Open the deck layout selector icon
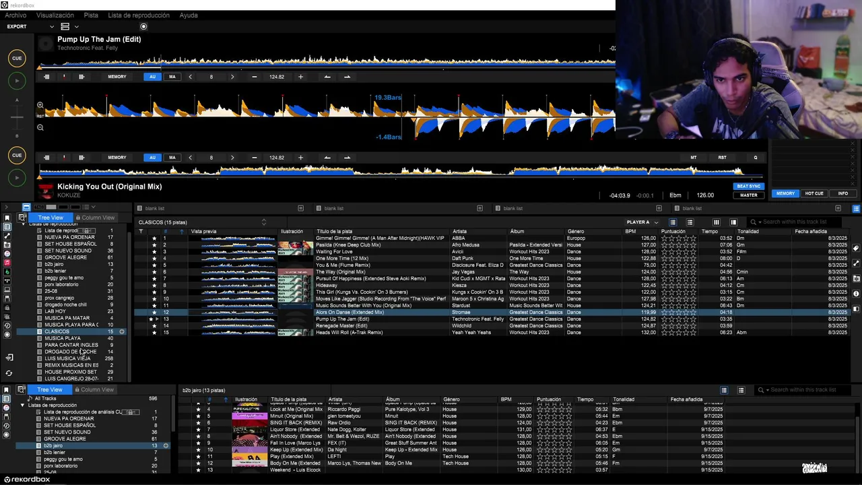862x485 pixels. (x=65, y=27)
